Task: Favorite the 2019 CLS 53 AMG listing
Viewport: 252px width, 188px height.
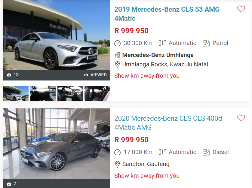Action: point(241,9)
